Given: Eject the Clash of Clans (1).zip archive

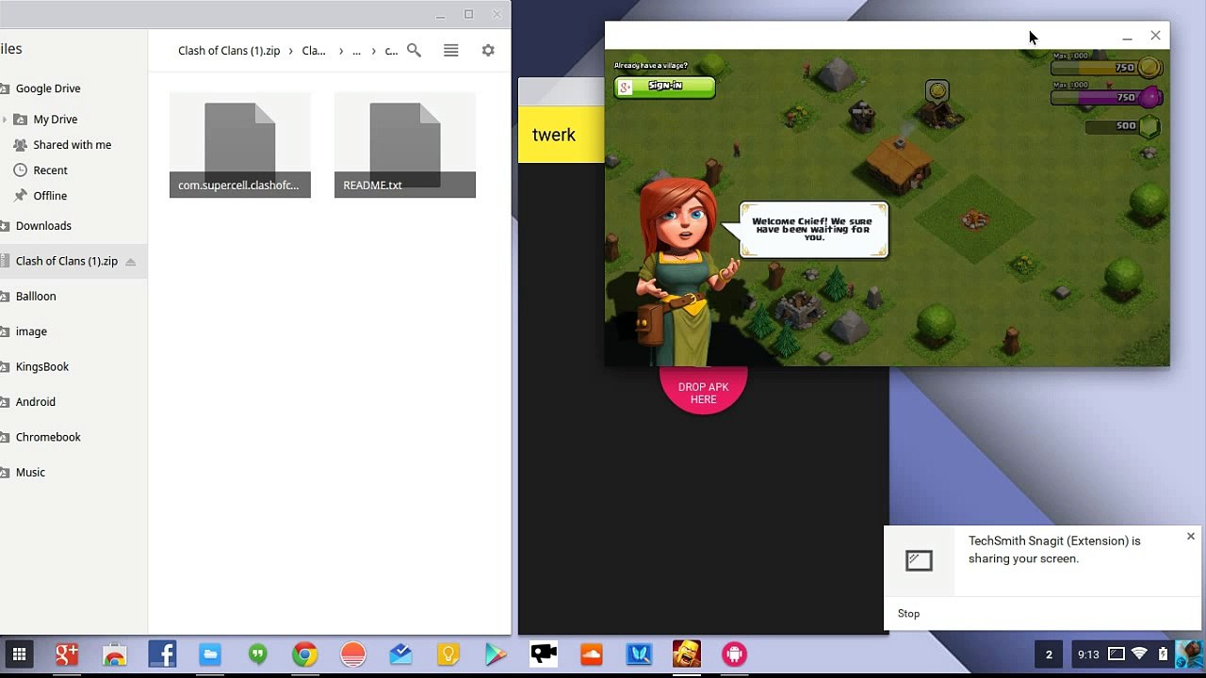Looking at the screenshot, I should (130, 262).
